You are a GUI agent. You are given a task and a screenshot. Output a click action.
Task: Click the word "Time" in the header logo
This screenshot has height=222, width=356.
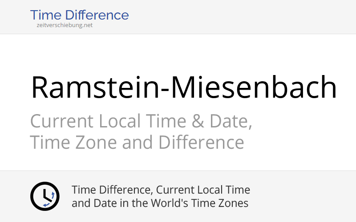coord(45,16)
